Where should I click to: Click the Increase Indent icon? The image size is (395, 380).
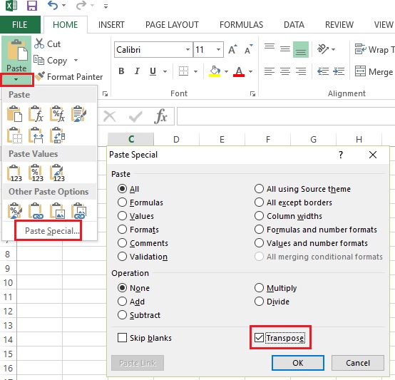pyautogui.click(x=339, y=71)
